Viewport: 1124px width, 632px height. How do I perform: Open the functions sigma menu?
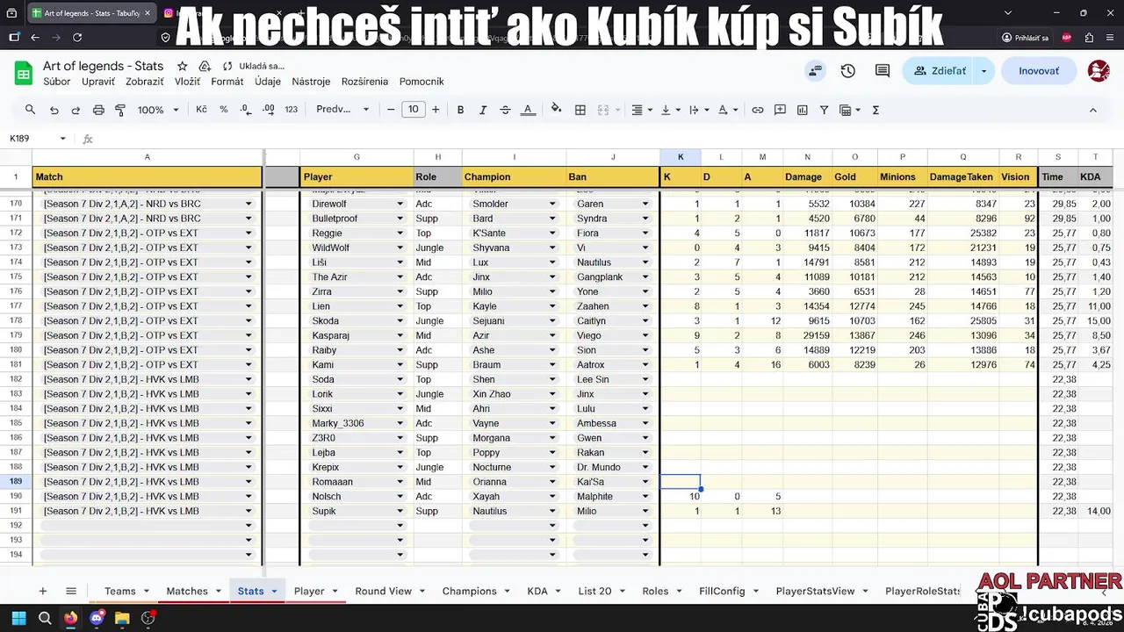875,110
